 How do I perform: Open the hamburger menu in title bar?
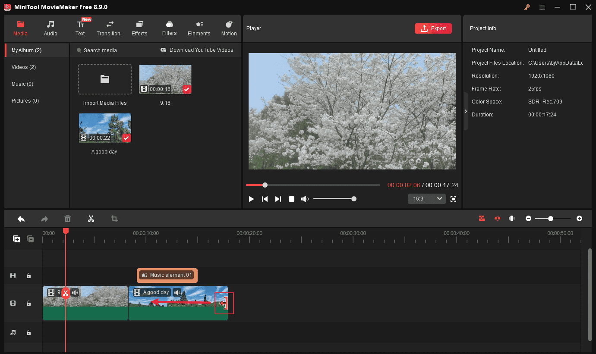click(x=542, y=7)
